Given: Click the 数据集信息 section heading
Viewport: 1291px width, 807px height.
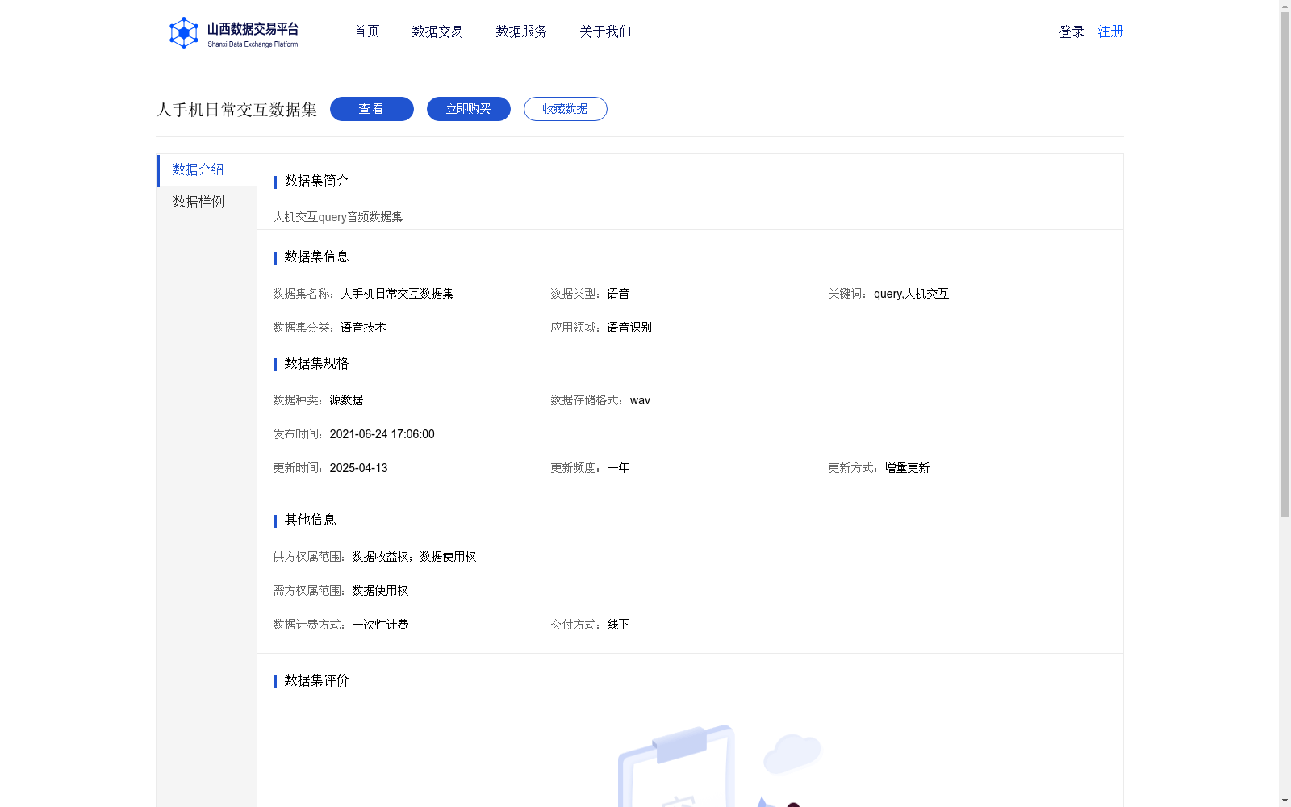Looking at the screenshot, I should pos(316,257).
